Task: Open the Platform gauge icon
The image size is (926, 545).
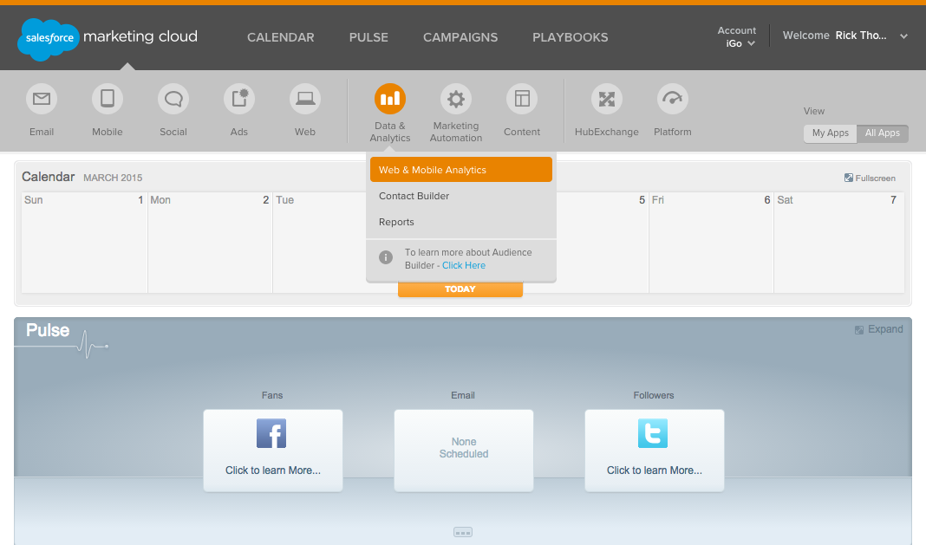Action: click(673, 99)
